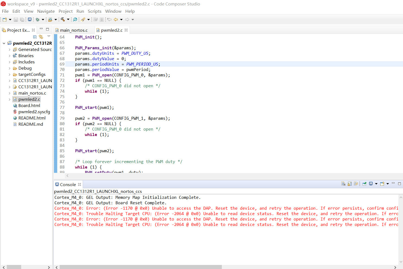403x269 pixels.
Task: Expand the Includes folder in project tree
Action: point(9,62)
